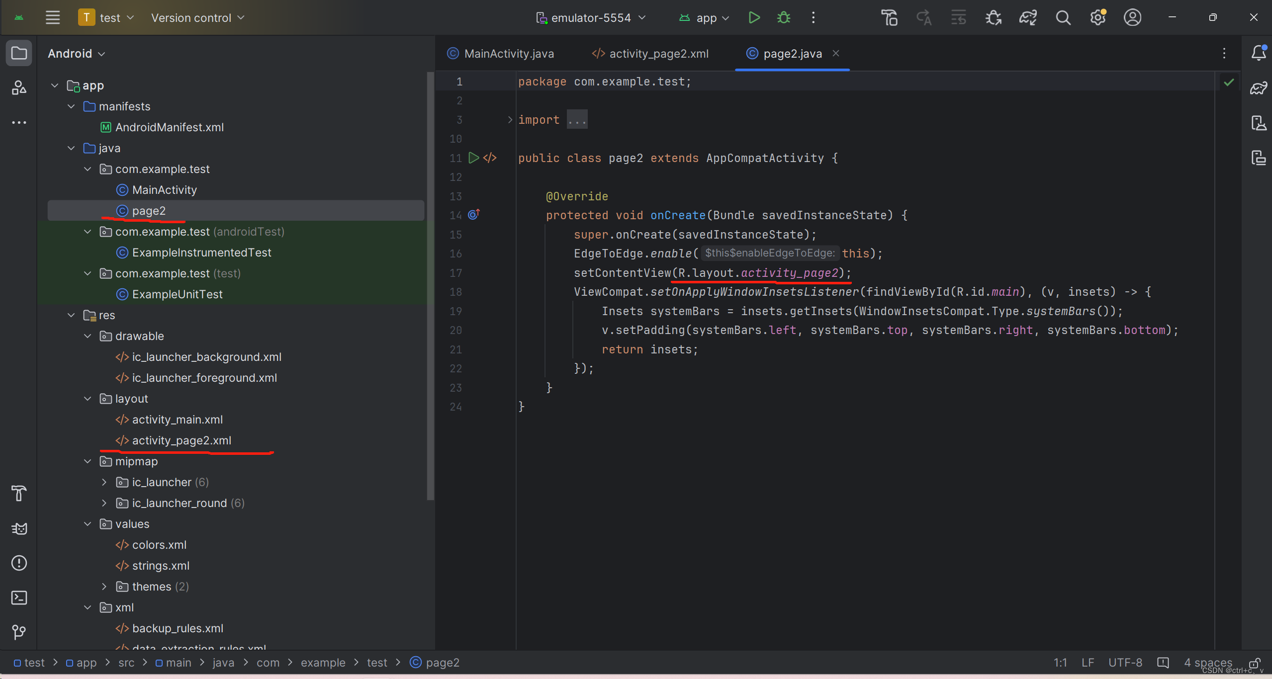Click the 'example' breadcrumb

tap(323, 663)
